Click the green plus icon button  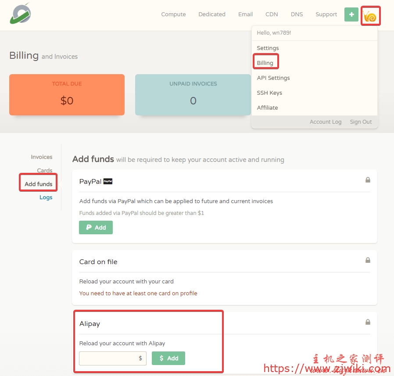pos(351,14)
